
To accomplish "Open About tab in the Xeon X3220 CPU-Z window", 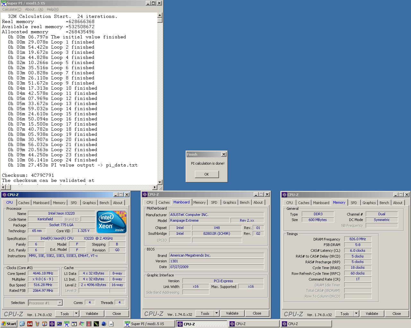I will (x=118, y=203).
